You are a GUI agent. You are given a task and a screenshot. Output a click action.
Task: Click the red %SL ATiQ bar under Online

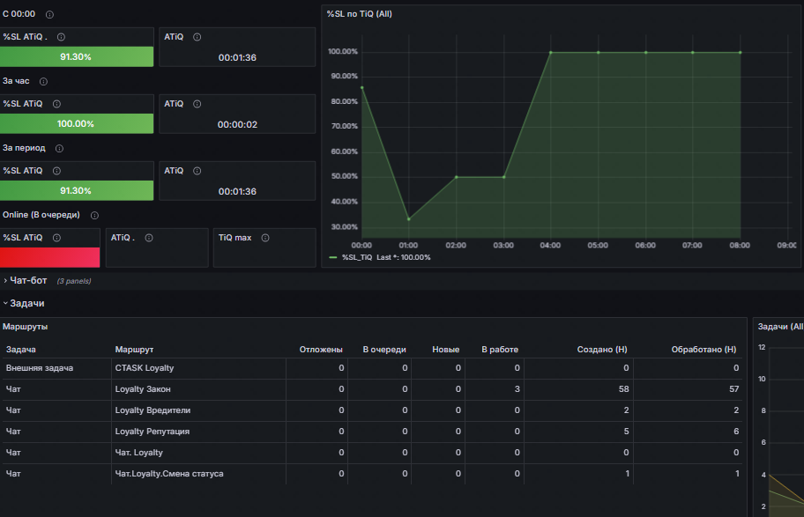(x=49, y=256)
